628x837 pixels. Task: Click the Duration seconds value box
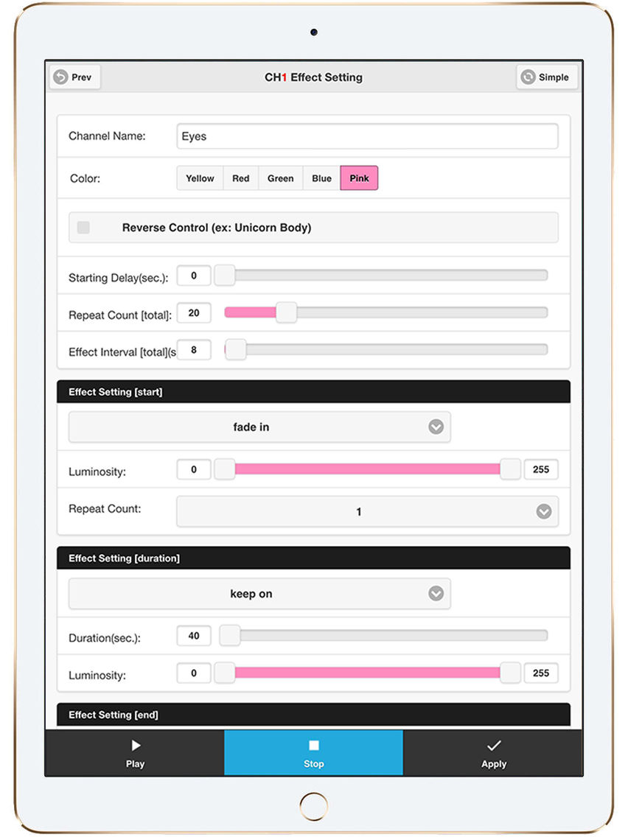pos(194,636)
